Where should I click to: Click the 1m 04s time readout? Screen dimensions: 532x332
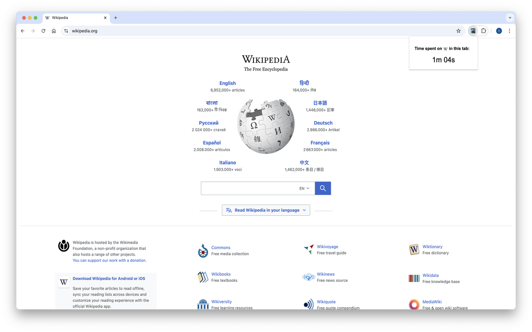[443, 60]
